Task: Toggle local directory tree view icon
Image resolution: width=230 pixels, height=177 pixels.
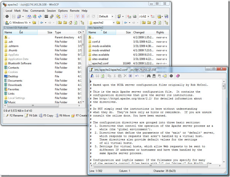Action: coord(82,22)
